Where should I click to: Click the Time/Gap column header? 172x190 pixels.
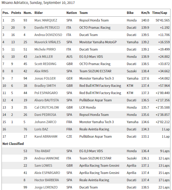click(160, 13)
